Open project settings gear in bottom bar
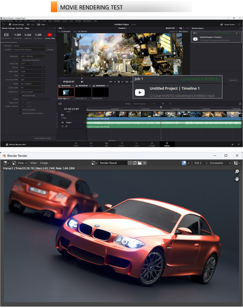 point(239,144)
